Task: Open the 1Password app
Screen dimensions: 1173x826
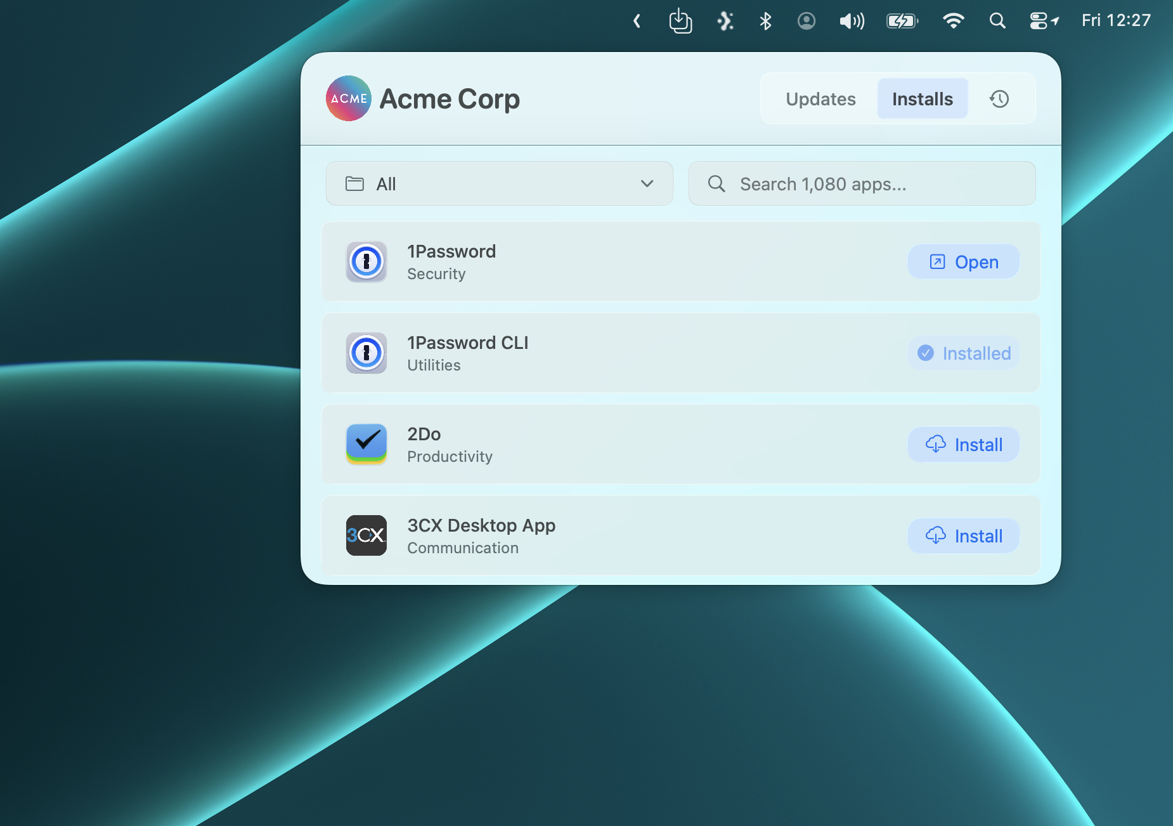Action: [x=963, y=261]
